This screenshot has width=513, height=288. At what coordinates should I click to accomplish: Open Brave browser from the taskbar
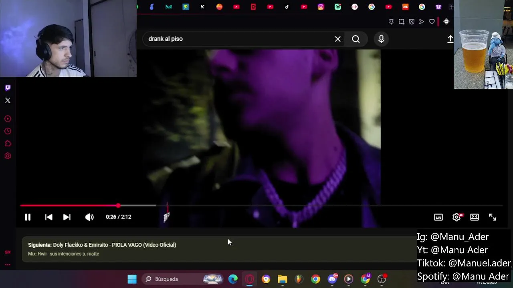click(x=266, y=279)
